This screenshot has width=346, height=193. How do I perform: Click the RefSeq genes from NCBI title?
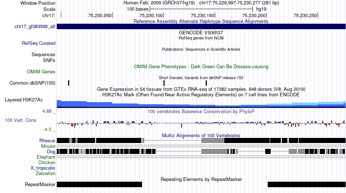(201, 38)
